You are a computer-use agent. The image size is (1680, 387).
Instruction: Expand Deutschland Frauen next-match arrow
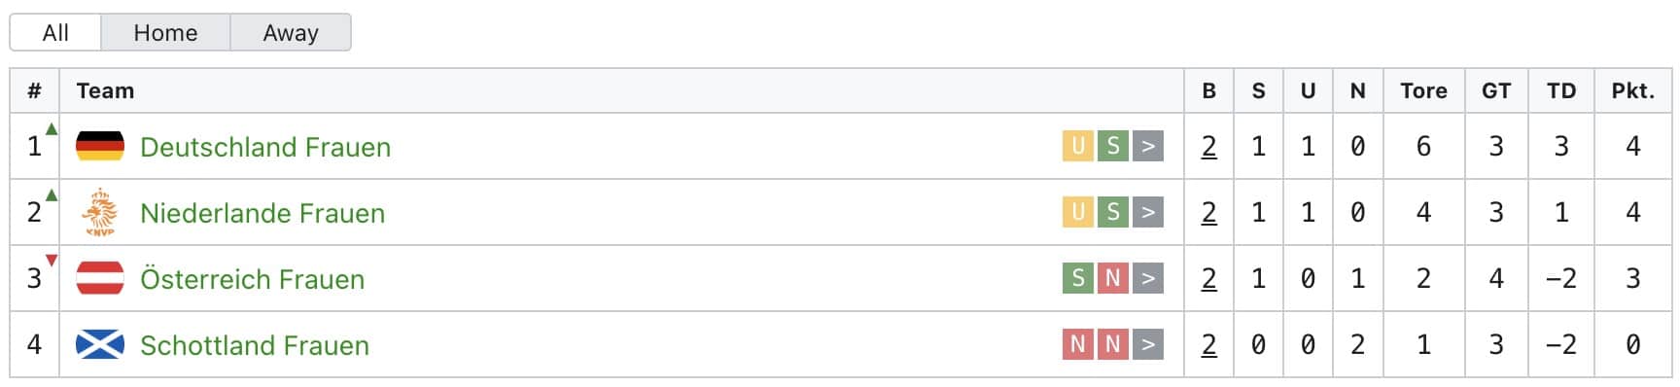tap(1148, 146)
